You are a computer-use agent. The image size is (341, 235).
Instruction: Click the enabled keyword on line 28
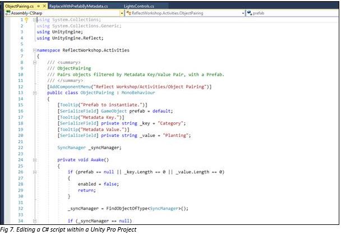click(87, 184)
